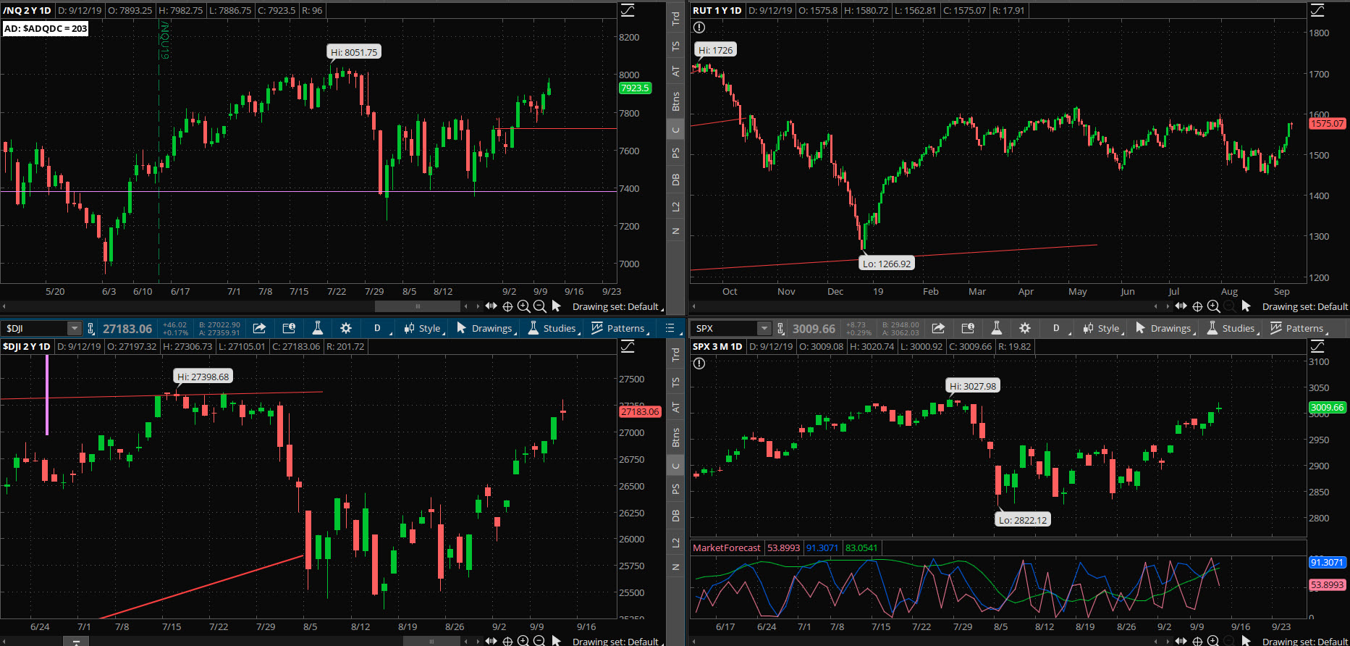
Task: Toggle the L2 side tab beside the $DJI chart
Action: coord(675,542)
